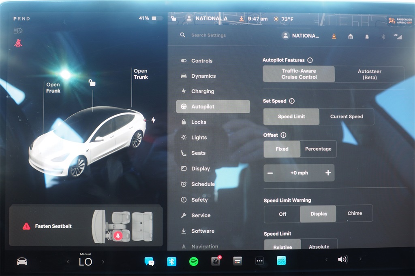Tap the Bluetooth icon in bottom dock

[x=171, y=261]
